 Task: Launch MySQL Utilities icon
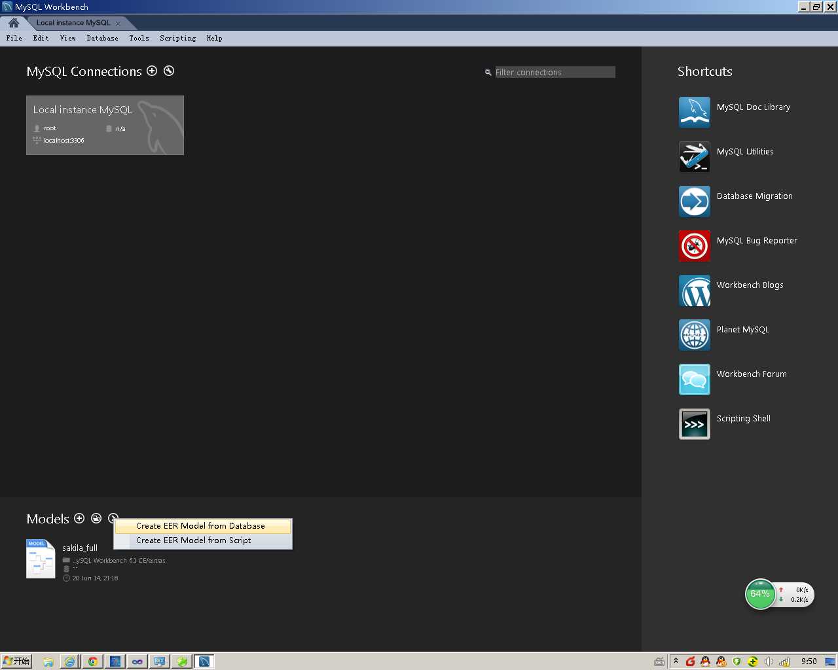(x=695, y=157)
